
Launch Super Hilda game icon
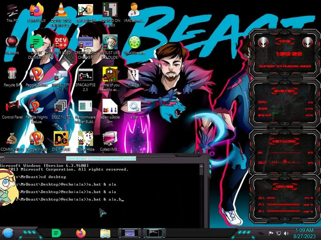(85, 142)
